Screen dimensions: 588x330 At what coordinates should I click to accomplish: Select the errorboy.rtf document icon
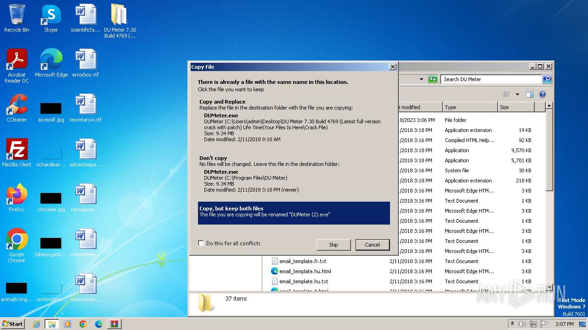[85, 63]
